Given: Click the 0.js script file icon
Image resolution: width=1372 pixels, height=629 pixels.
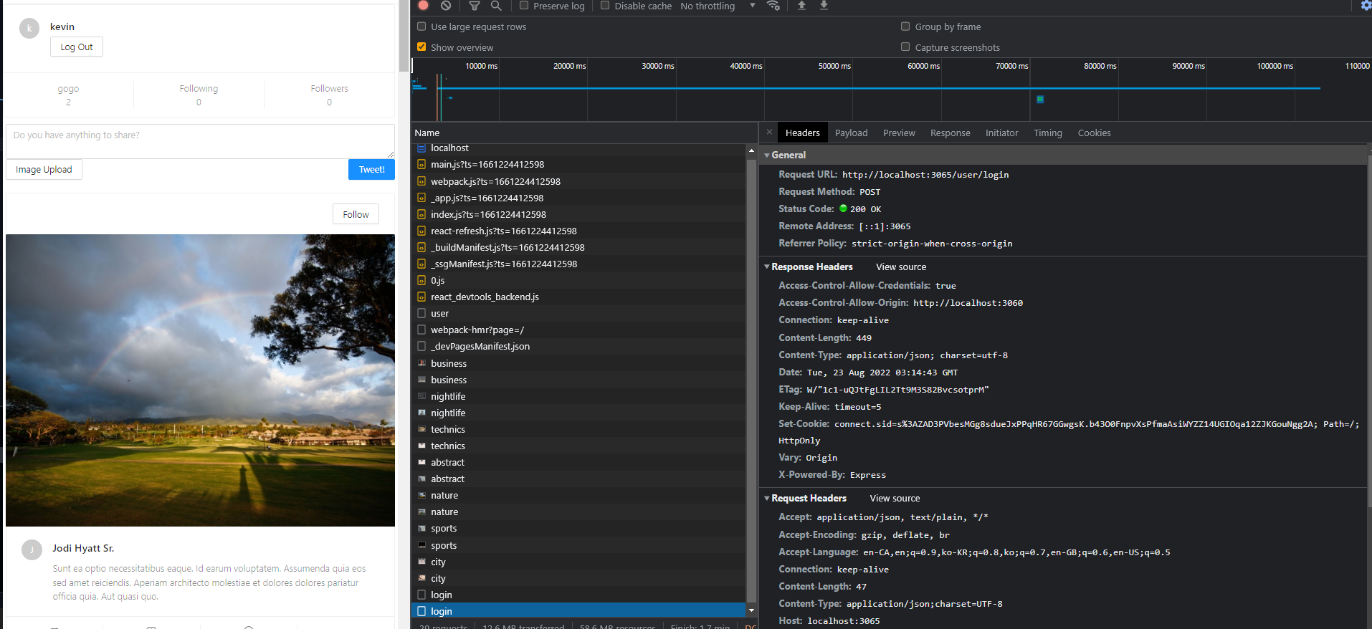Looking at the screenshot, I should tap(421, 280).
